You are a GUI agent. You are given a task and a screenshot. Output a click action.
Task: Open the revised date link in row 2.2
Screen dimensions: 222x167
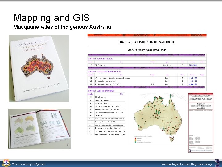pos(193,78)
